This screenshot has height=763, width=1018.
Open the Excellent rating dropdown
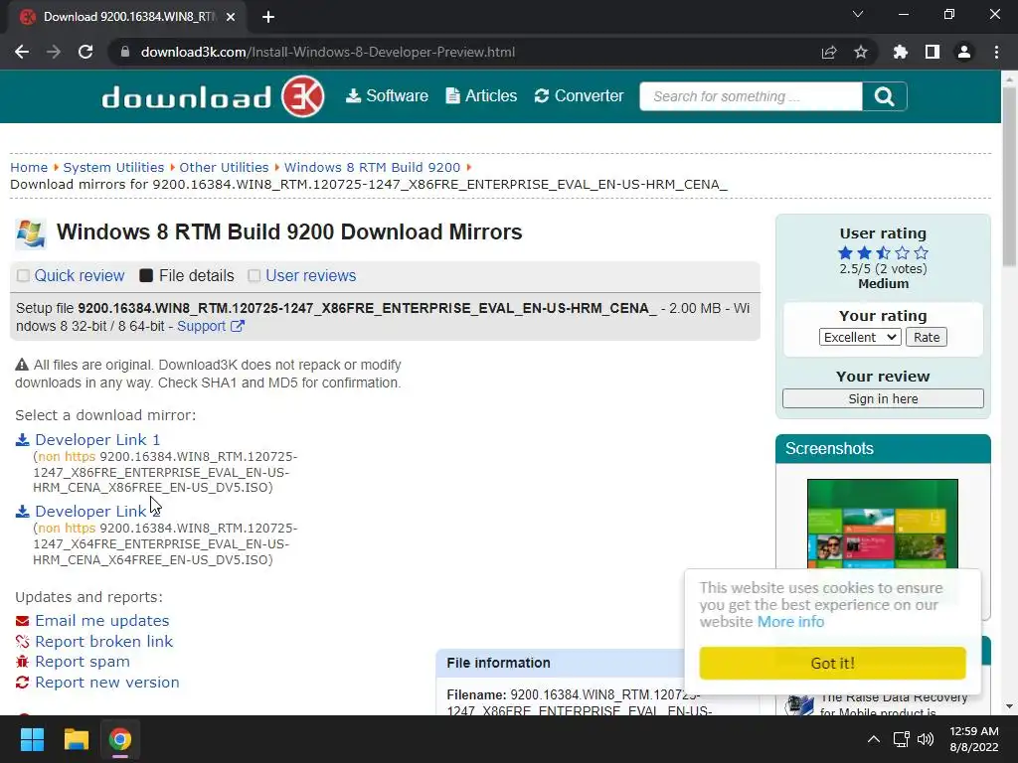click(x=860, y=338)
